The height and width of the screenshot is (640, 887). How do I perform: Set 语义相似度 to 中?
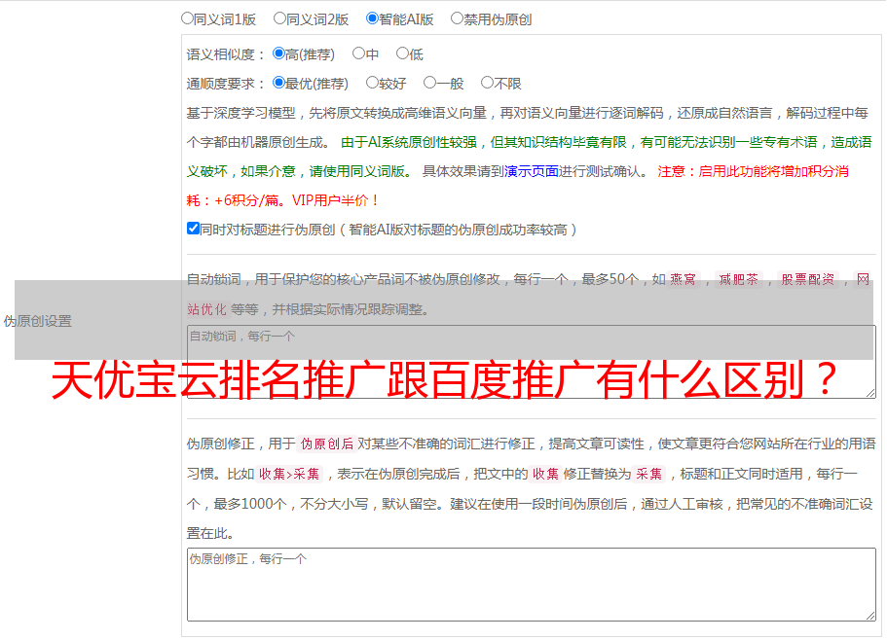click(x=358, y=53)
